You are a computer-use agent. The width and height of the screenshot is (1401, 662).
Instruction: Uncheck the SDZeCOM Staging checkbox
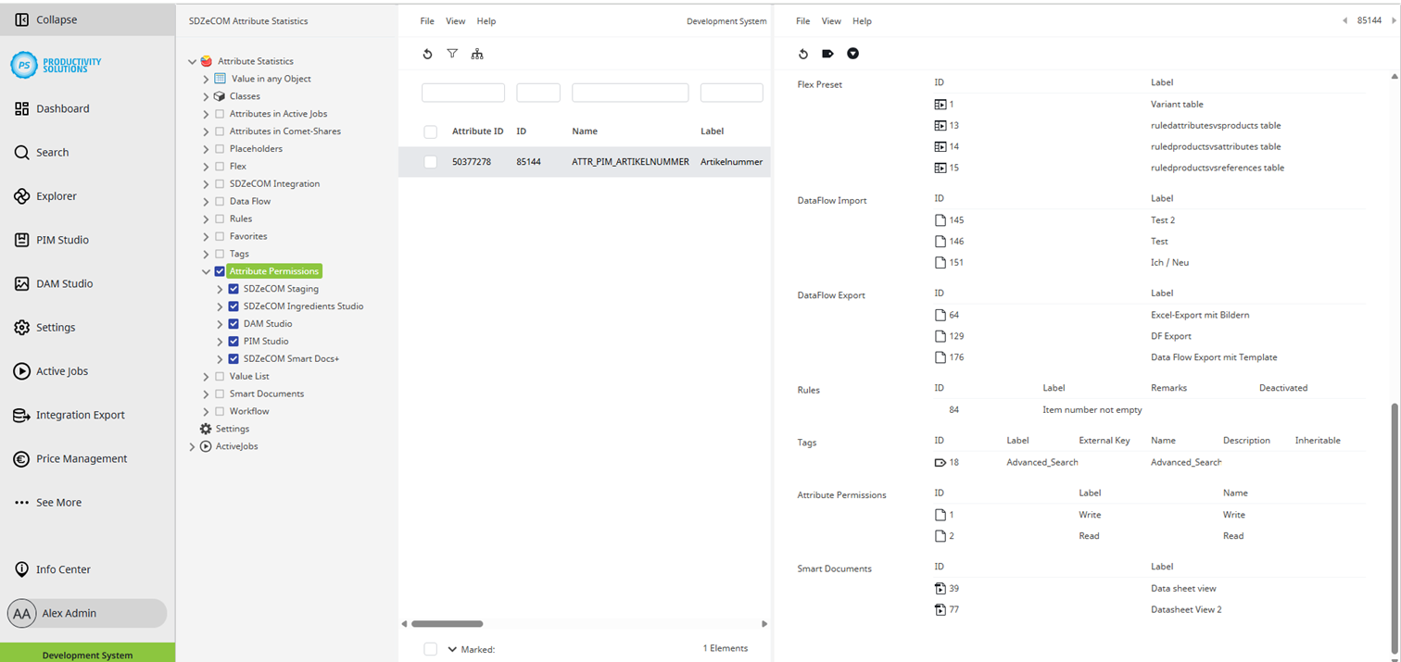(233, 288)
